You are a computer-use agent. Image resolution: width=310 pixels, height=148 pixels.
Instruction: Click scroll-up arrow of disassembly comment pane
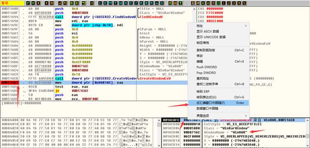194,9
